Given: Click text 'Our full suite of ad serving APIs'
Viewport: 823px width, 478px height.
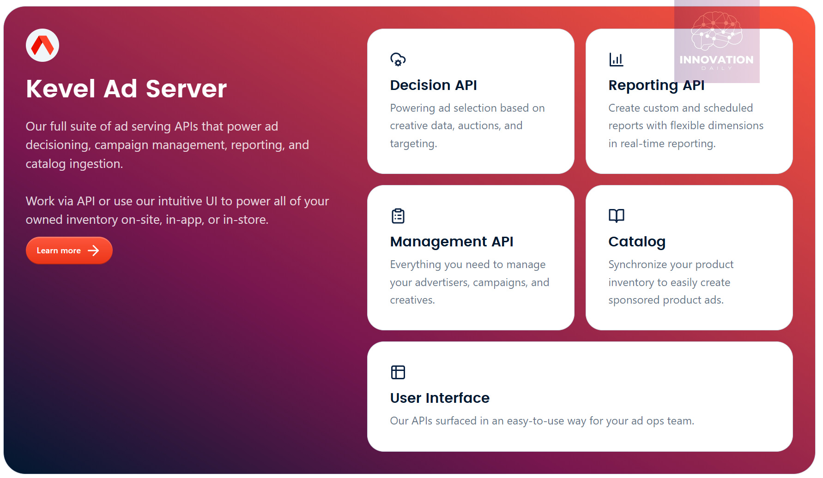Looking at the screenshot, I should [112, 126].
